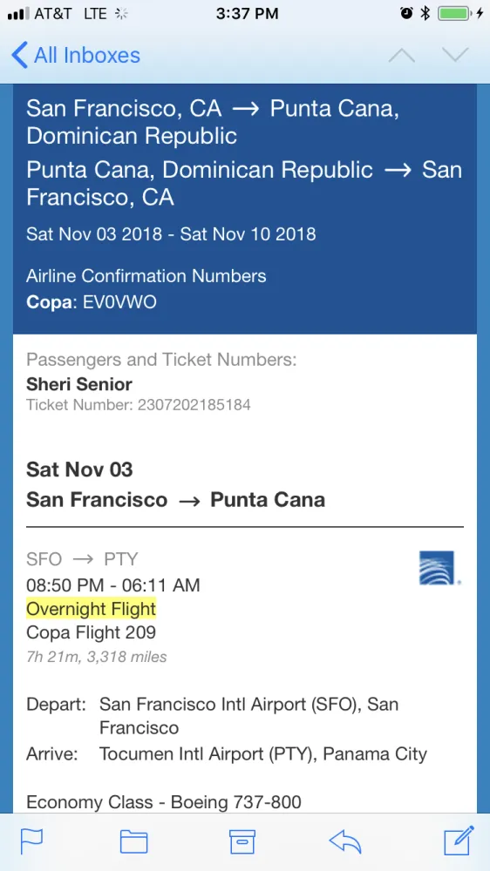Viewport: 490px width, 871px height.
Task: Tap the reply arrow icon
Action: point(345,841)
